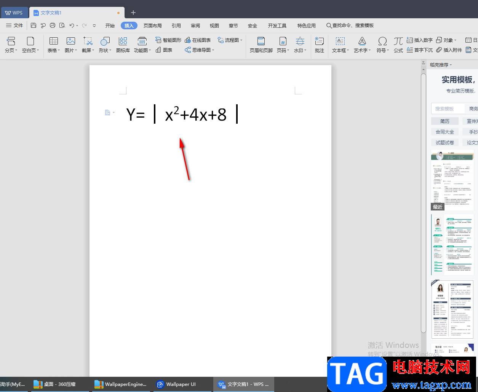478x392 pixels.
Task: Switch to the View (视图) tab
Action: [214, 25]
